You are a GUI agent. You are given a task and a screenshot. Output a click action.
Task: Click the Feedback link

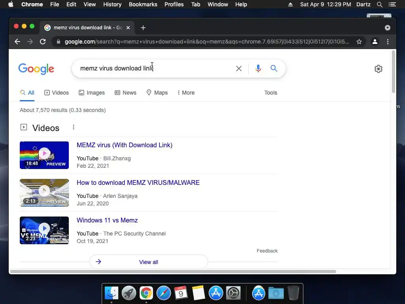(267, 251)
